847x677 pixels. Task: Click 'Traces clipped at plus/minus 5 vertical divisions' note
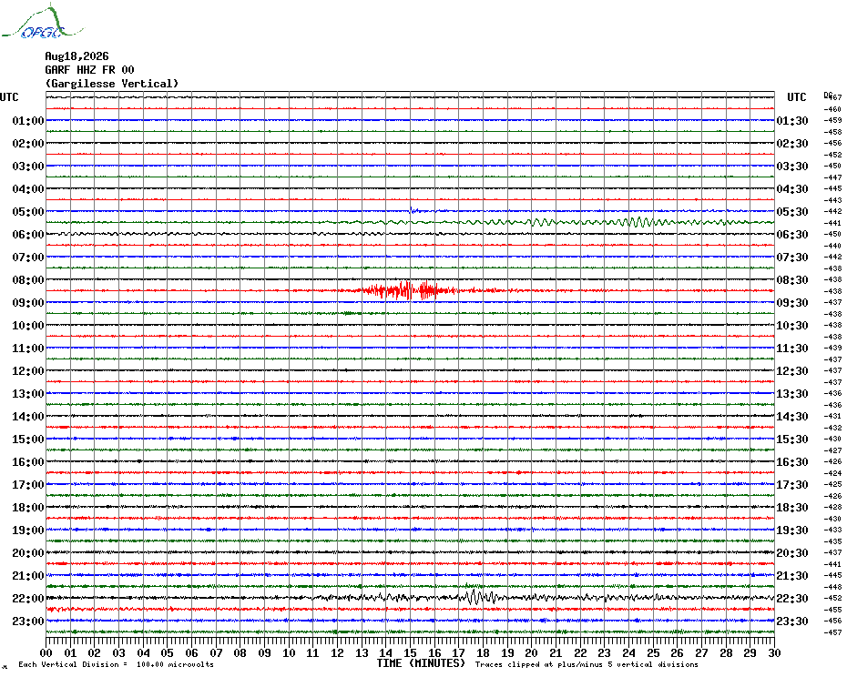[587, 664]
